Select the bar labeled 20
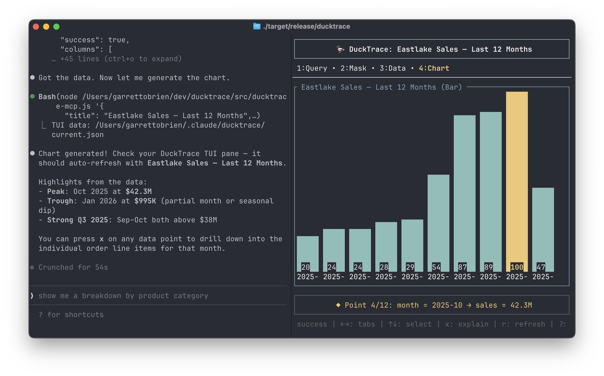Viewport: 604px width, 376px height. point(308,254)
